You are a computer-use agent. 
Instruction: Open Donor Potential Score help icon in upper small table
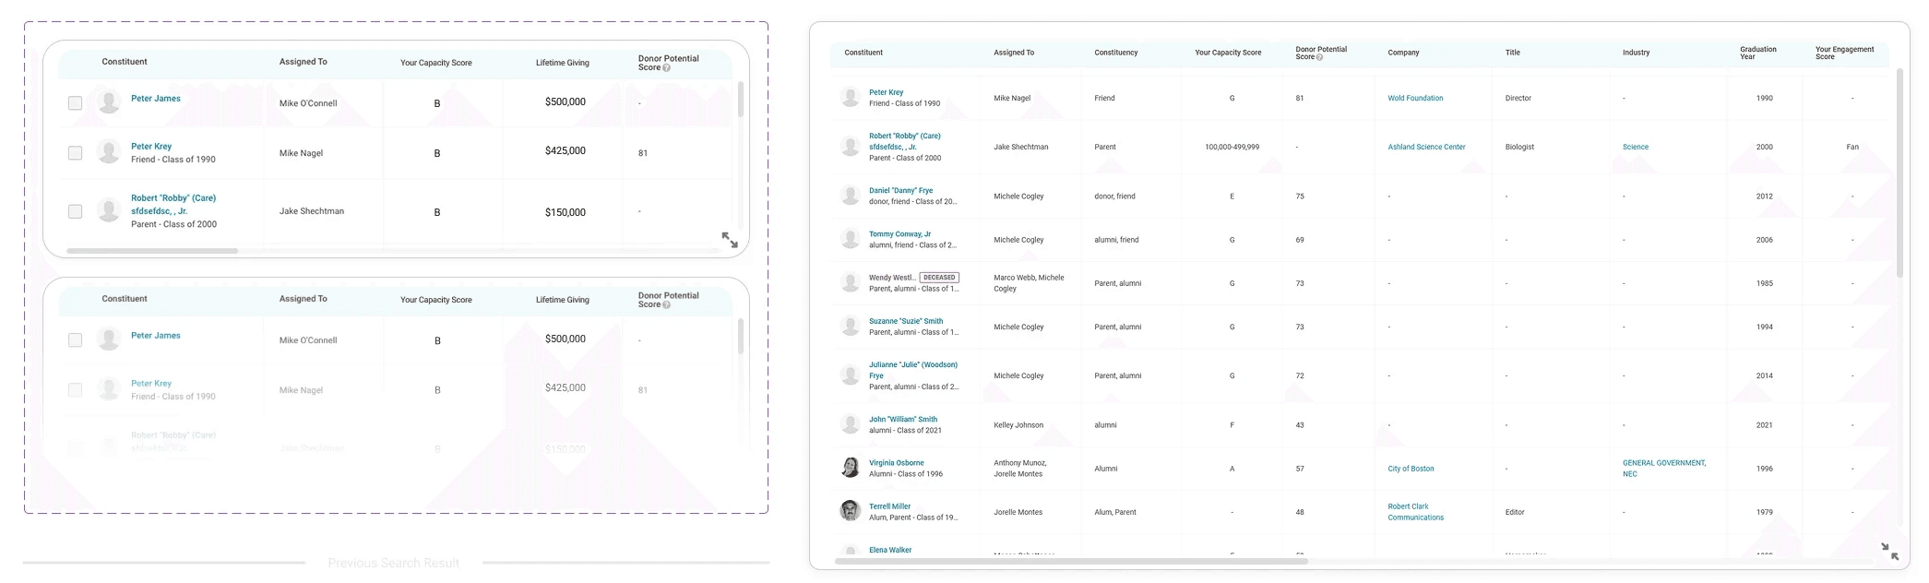[x=667, y=68]
